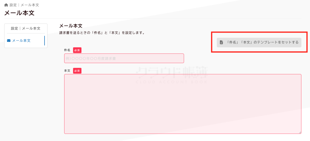Click the document icon on template button
Image resolution: width=310 pixels, height=141 pixels.
point(221,42)
